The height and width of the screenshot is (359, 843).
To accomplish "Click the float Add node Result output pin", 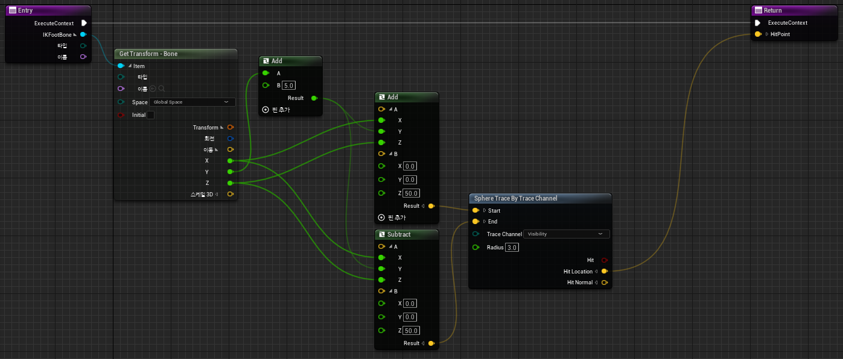I will point(314,98).
